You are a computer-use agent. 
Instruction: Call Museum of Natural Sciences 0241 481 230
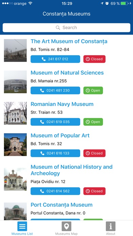[x=55, y=91]
